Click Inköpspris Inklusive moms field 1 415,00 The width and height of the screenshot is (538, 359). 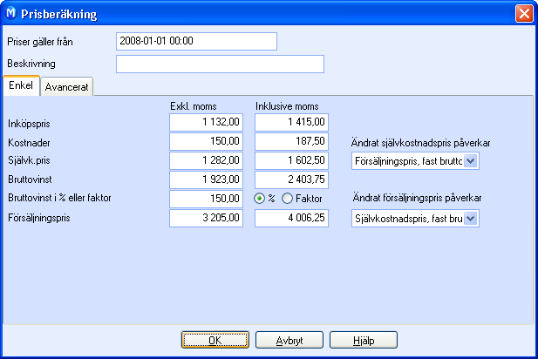coord(291,122)
